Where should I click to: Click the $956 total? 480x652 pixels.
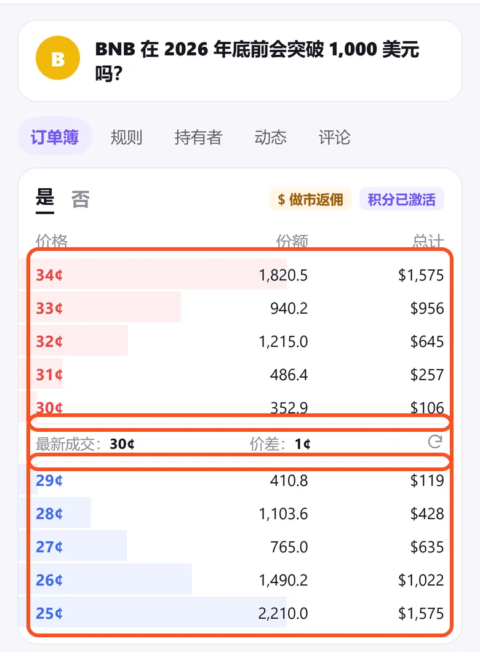pyautogui.click(x=427, y=308)
